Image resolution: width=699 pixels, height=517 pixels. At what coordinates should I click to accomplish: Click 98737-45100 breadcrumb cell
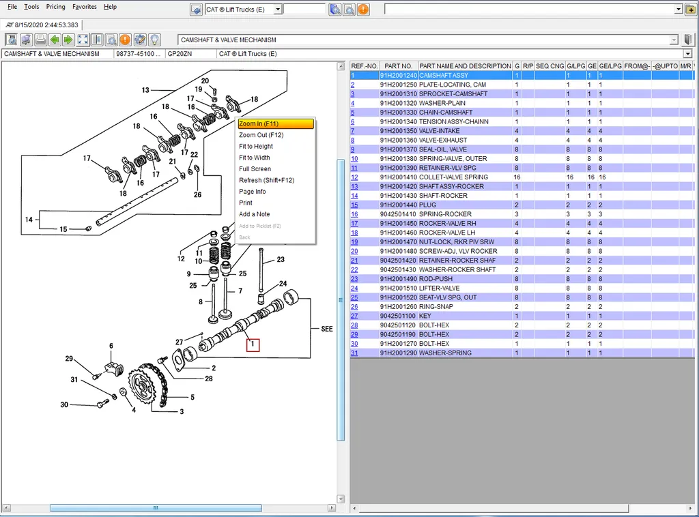[x=139, y=54]
